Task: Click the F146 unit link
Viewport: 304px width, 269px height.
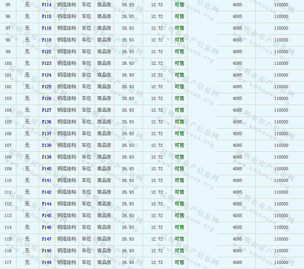Action: point(47,227)
